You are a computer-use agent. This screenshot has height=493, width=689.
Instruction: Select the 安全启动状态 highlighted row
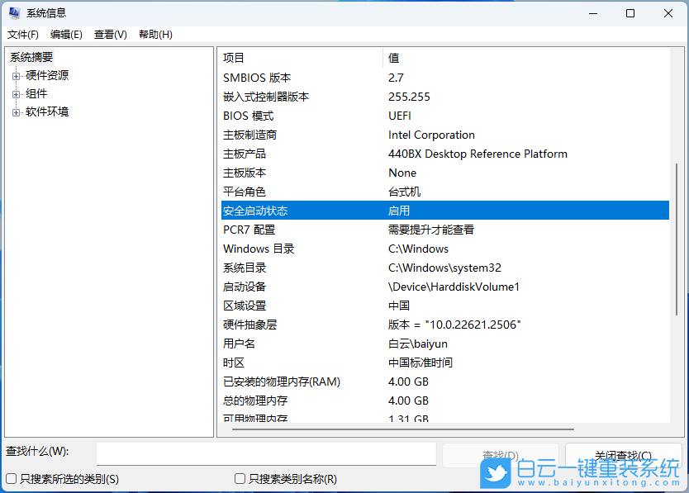point(330,210)
